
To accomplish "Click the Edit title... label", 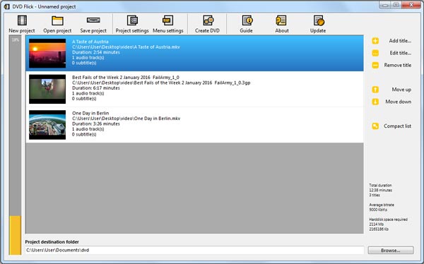I will pyautogui.click(x=400, y=53).
